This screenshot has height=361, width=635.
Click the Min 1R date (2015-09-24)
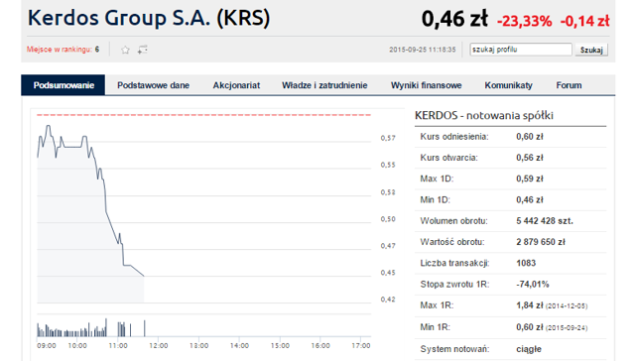(x=567, y=328)
